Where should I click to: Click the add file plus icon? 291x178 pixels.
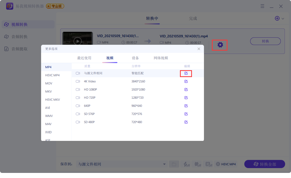tap(277, 18)
